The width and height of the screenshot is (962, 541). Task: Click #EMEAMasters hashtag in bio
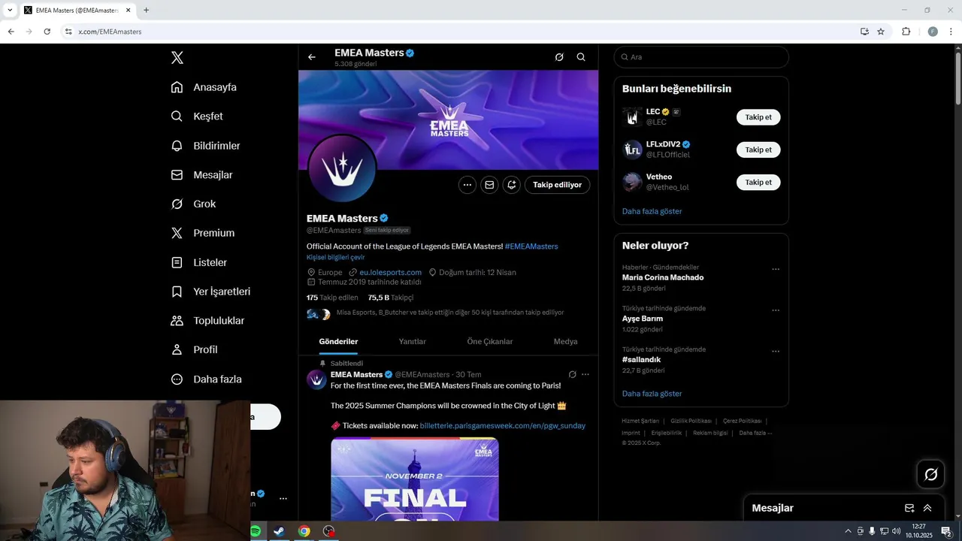(x=531, y=246)
